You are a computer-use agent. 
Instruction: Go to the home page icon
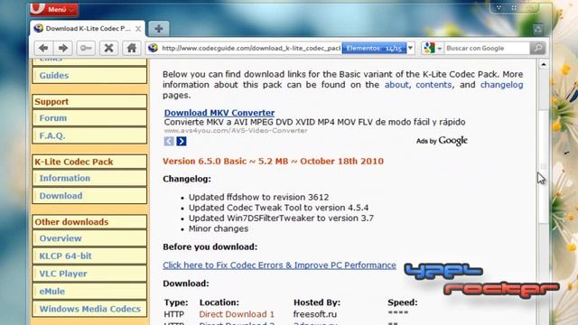(x=132, y=48)
